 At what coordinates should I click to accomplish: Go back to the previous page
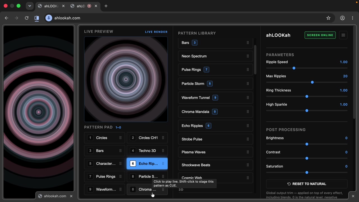(6, 18)
